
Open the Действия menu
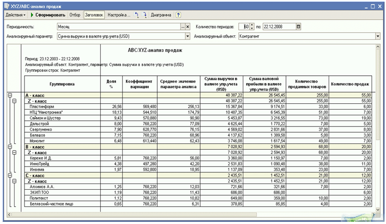click(15, 15)
